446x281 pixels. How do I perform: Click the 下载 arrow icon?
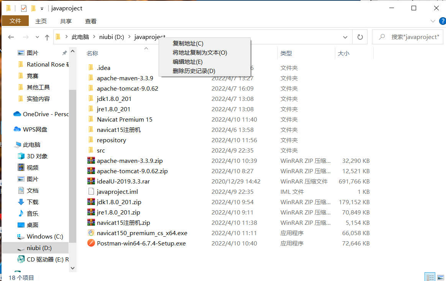coord(21,202)
